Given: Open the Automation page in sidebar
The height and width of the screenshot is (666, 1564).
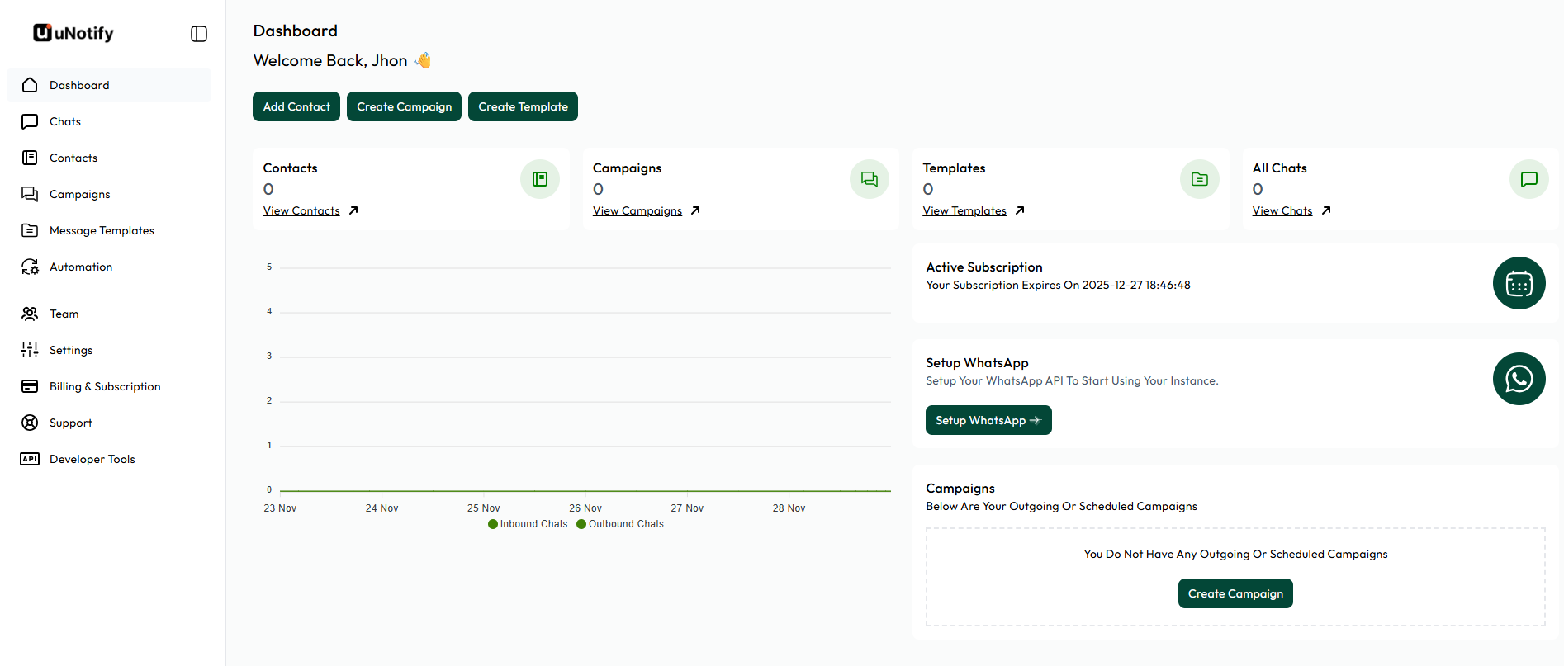Looking at the screenshot, I should (81, 267).
